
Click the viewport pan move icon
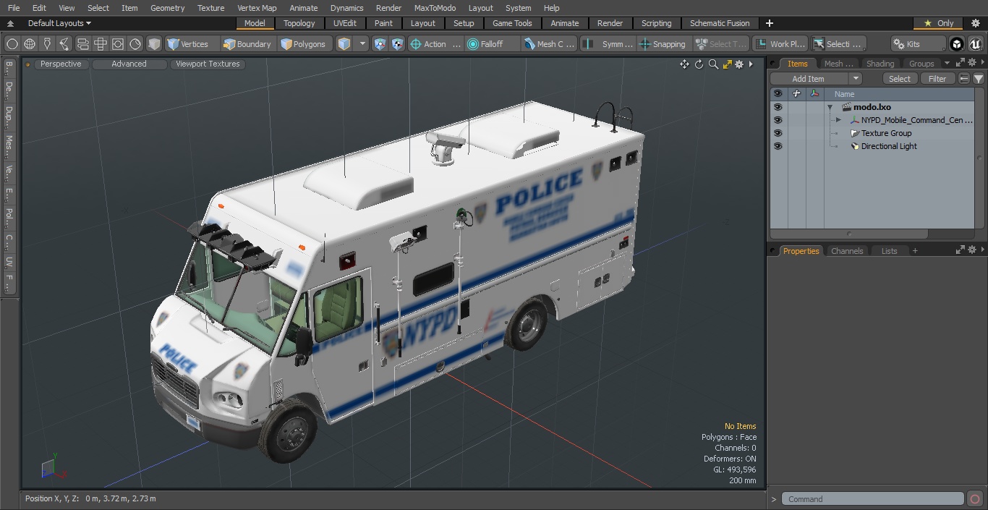pyautogui.click(x=684, y=64)
